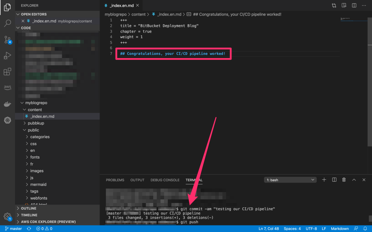Switch to the DEBUG CONSOLE tab

165,180
